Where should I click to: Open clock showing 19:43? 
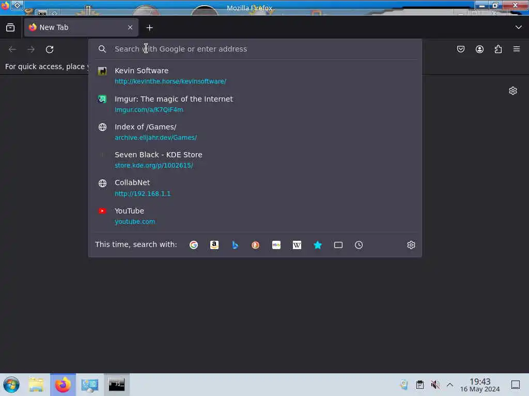pos(480,385)
